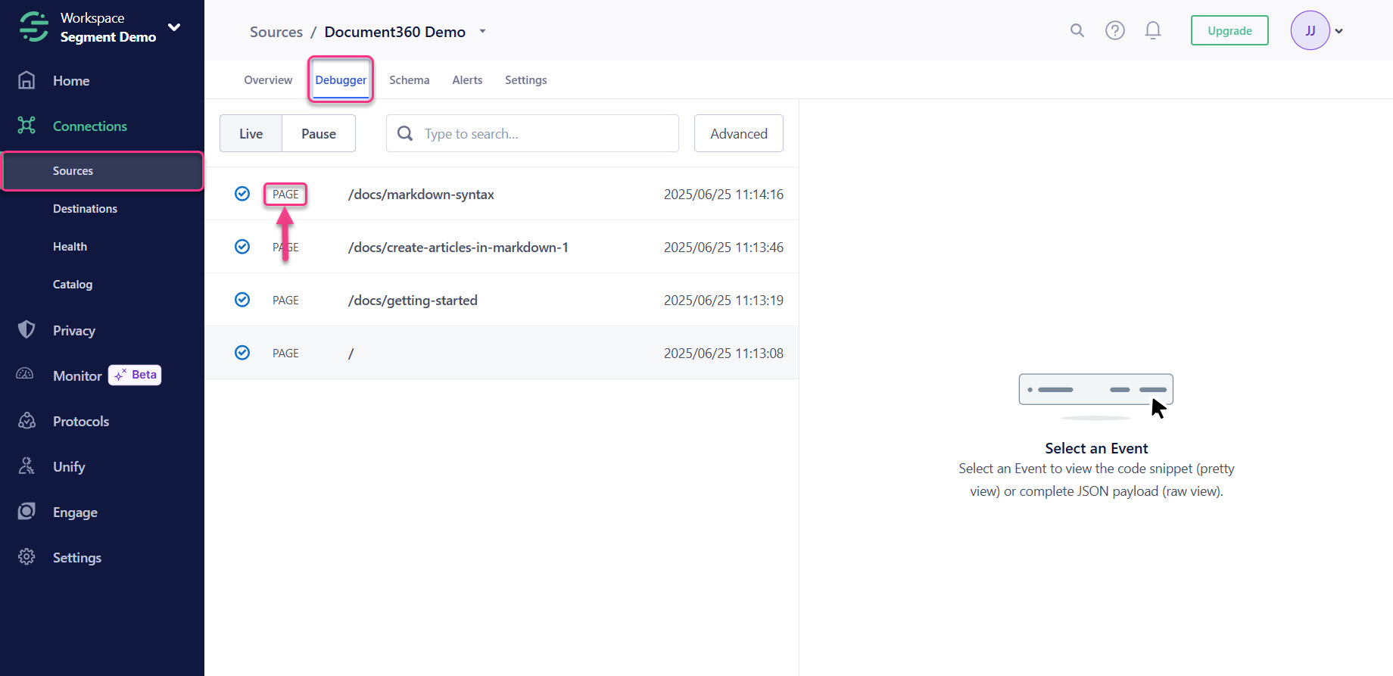Open Catalog in the sidebar
1393x676 pixels.
[x=73, y=285]
